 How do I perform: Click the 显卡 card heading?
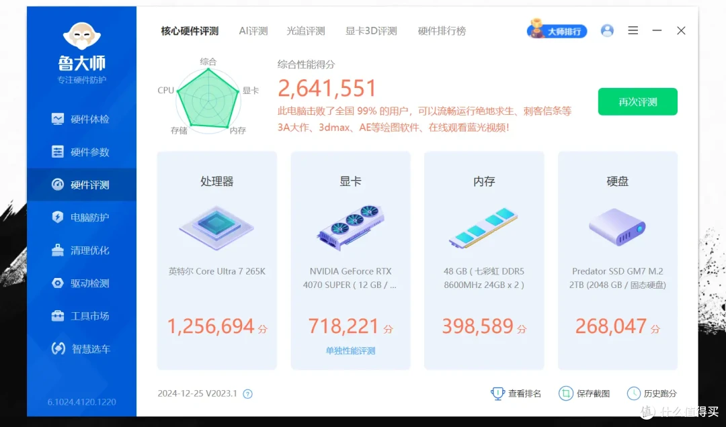pyautogui.click(x=350, y=181)
